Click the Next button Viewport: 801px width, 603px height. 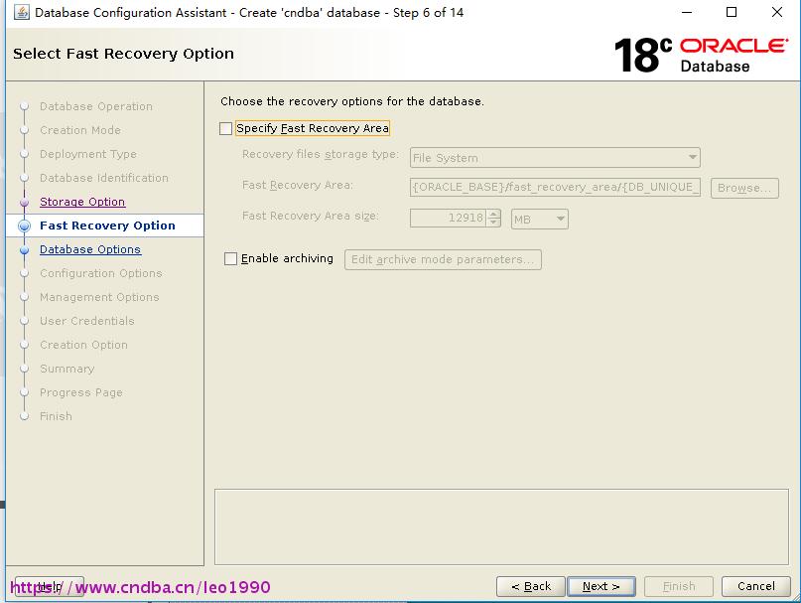(x=601, y=586)
